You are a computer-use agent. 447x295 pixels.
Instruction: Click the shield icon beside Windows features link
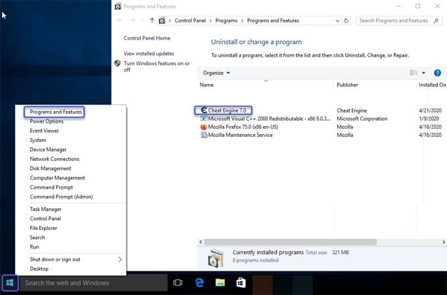click(118, 63)
